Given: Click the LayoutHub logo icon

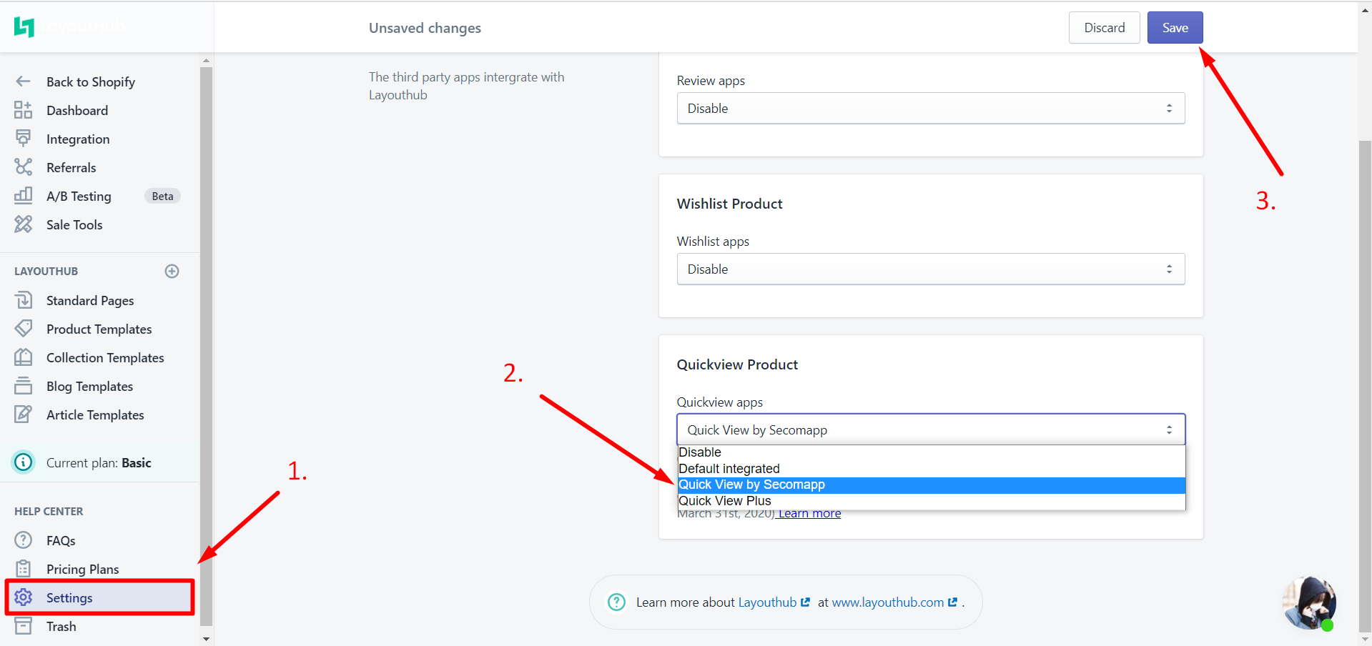Looking at the screenshot, I should [x=24, y=27].
